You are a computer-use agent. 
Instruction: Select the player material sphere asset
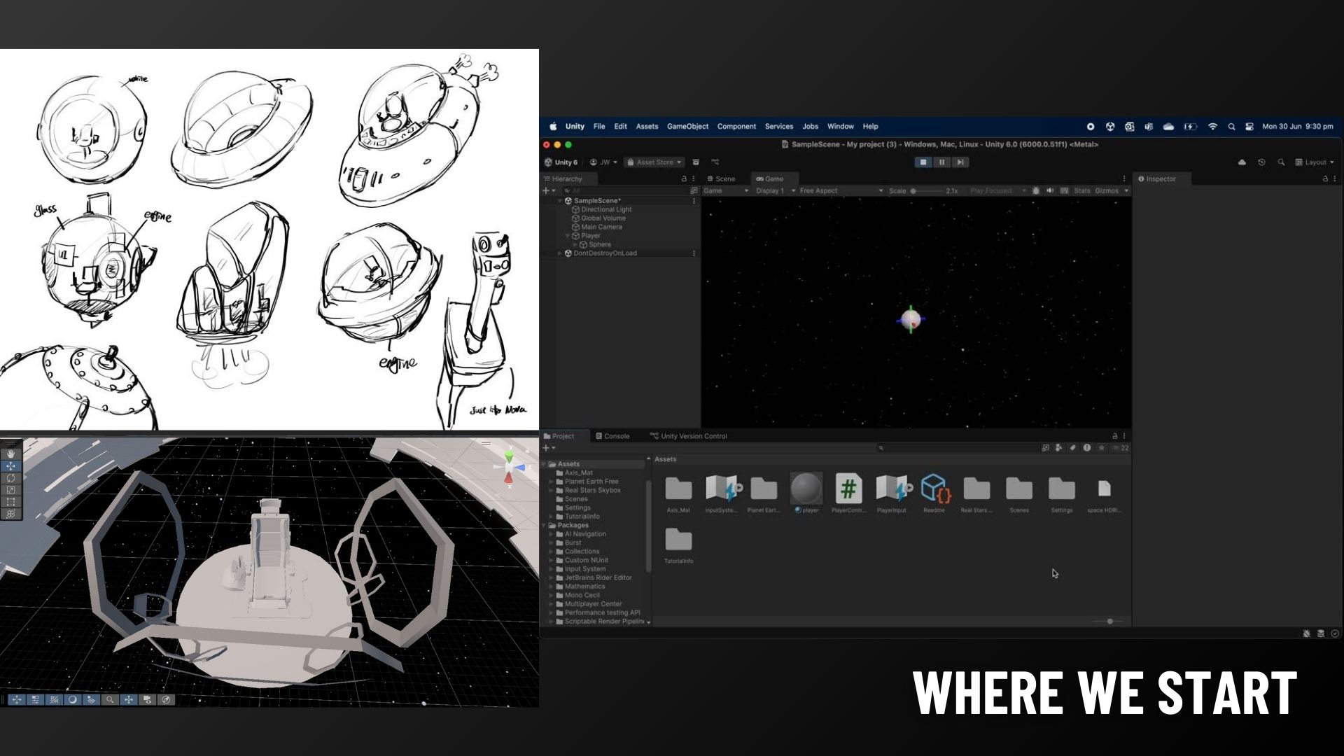point(806,489)
